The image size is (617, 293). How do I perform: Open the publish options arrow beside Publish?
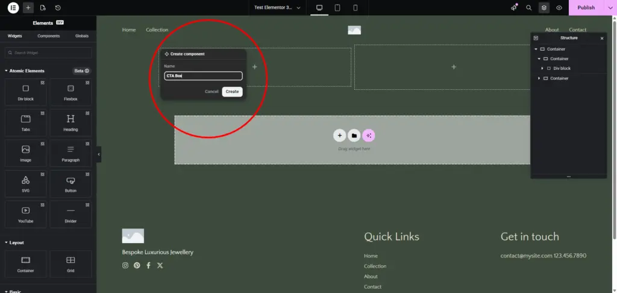[610, 7]
